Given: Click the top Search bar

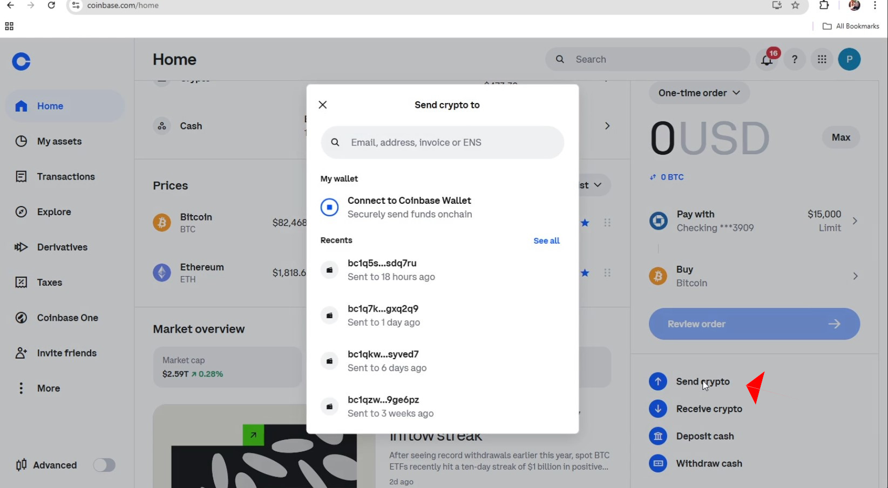Looking at the screenshot, I should pos(648,59).
